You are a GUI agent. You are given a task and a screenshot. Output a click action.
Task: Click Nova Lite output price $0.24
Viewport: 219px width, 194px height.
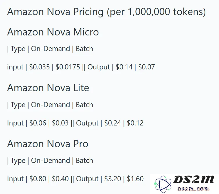[x=113, y=123]
